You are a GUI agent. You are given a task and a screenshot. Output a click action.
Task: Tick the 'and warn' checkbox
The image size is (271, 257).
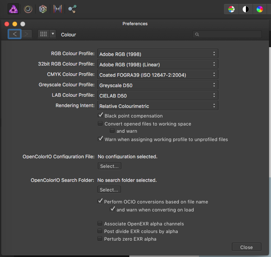point(112,131)
